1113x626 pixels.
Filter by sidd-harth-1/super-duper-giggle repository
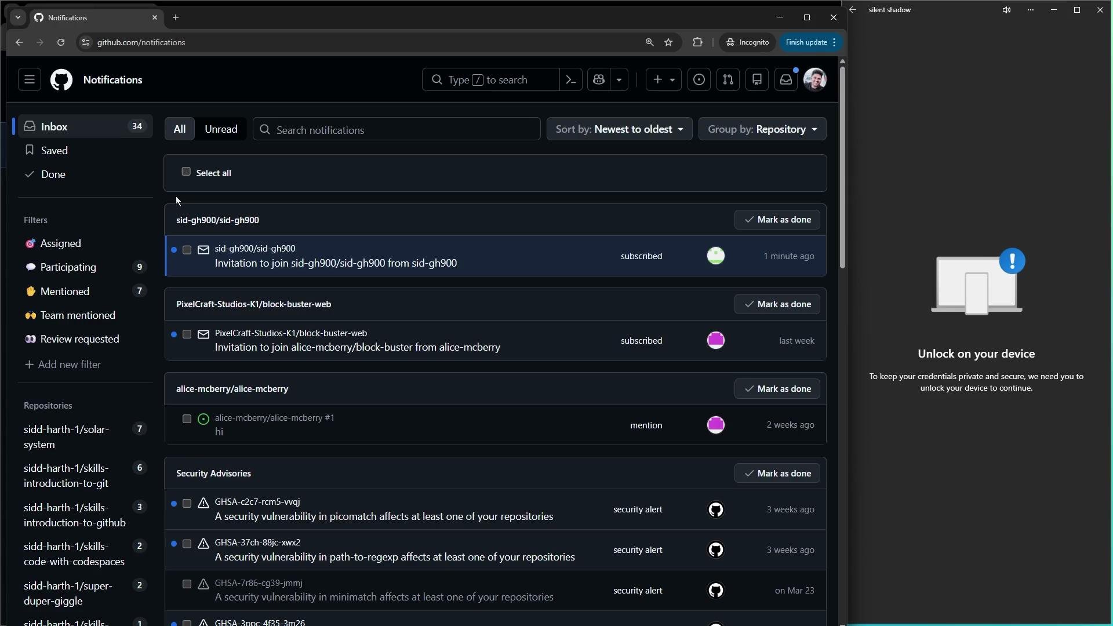pyautogui.click(x=85, y=594)
